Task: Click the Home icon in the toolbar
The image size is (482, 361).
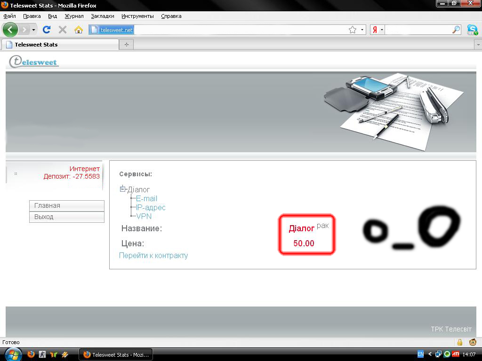Action: tap(79, 30)
